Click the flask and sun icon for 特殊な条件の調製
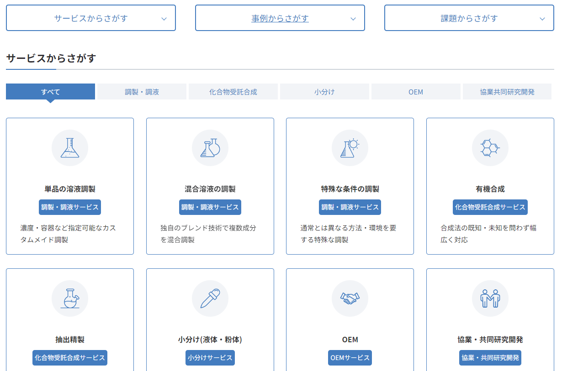The height and width of the screenshot is (371, 562). point(350,148)
